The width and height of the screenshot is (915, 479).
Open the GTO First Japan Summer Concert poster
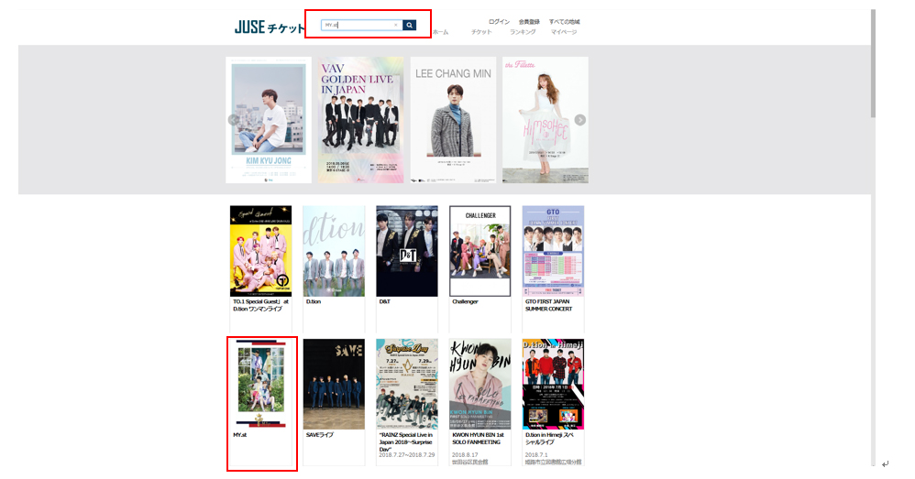(x=553, y=251)
